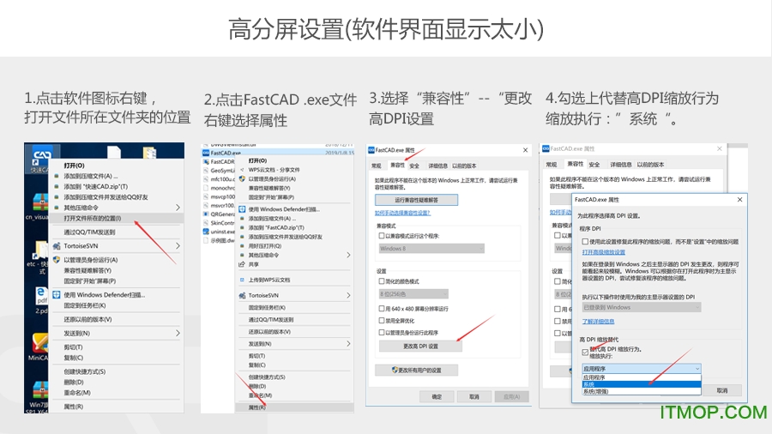Click 更改高 DPI 设置 button
The image size is (772, 434).
pyautogui.click(x=420, y=346)
